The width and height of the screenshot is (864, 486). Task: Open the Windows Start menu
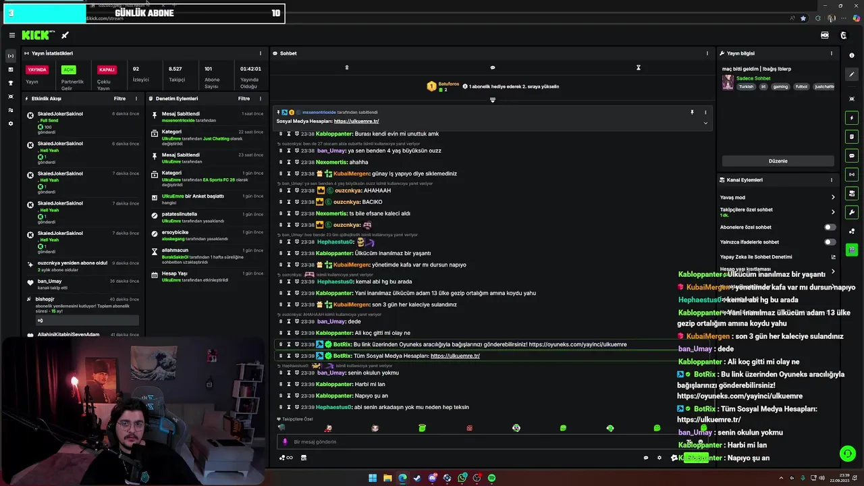pyautogui.click(x=373, y=478)
